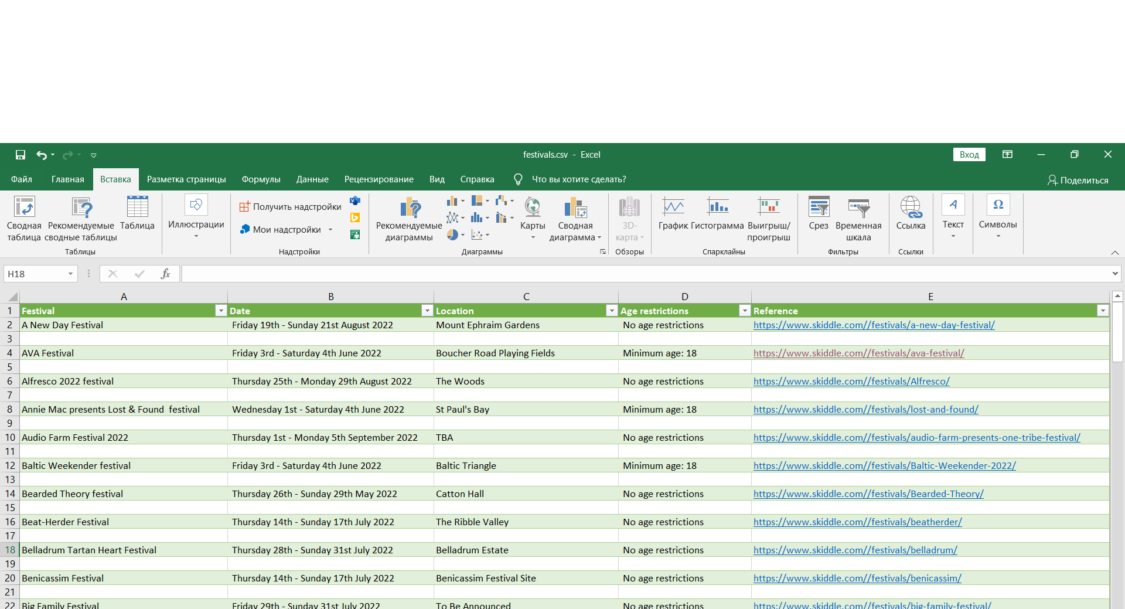Screen dimensions: 1125x609
Task: Open the ava-festival skiddle link
Action: (x=859, y=353)
